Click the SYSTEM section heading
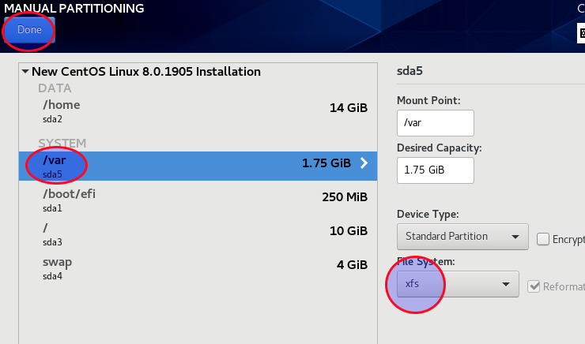 pos(62,144)
